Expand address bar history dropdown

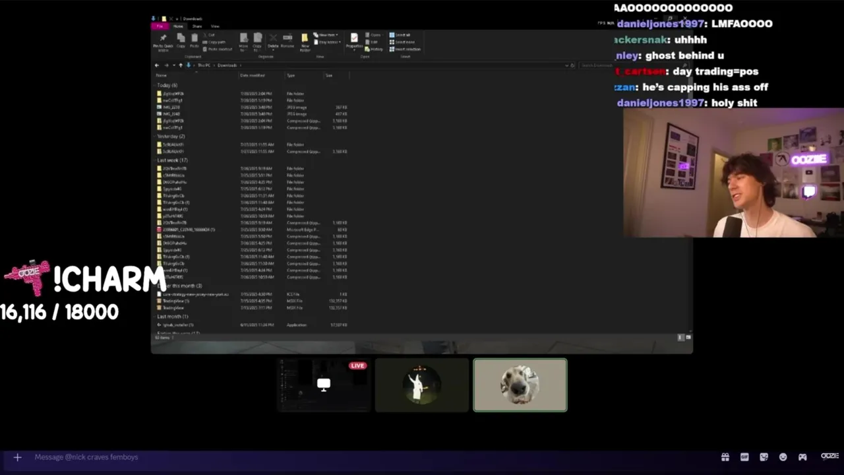coord(566,65)
